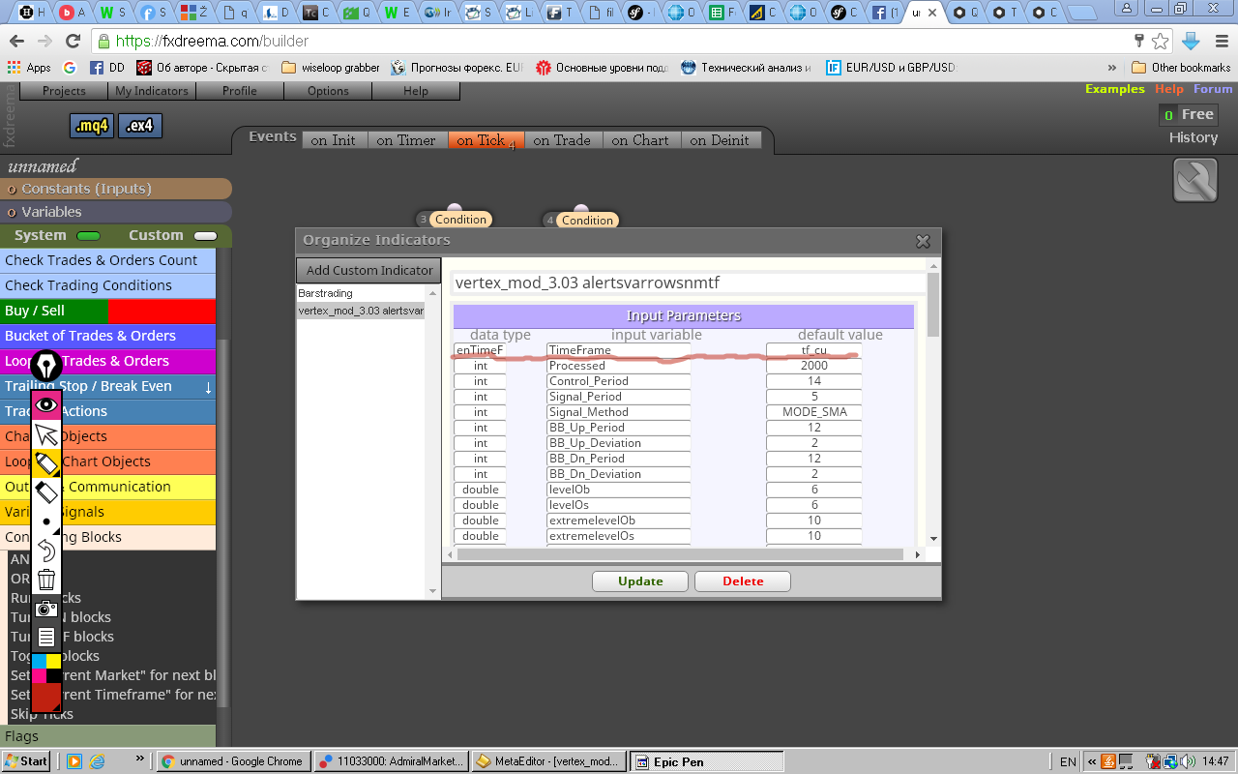Click the horizontal scrollbar right arrow
1238x774 pixels.
point(918,555)
